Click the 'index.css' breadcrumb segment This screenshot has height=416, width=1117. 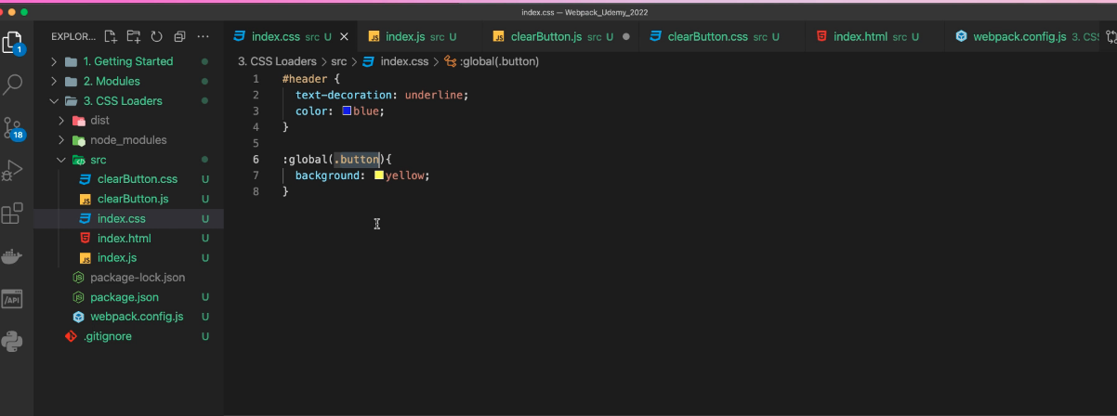tap(405, 61)
